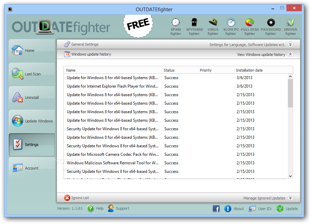Expand Ignore List chevron
This screenshot has height=224, width=311.
point(291,198)
